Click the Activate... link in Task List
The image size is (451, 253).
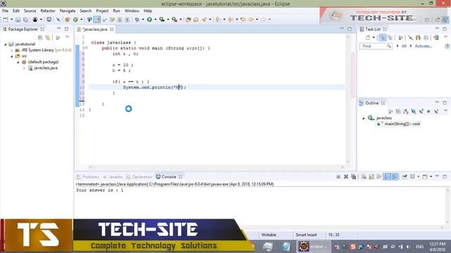coord(424,46)
